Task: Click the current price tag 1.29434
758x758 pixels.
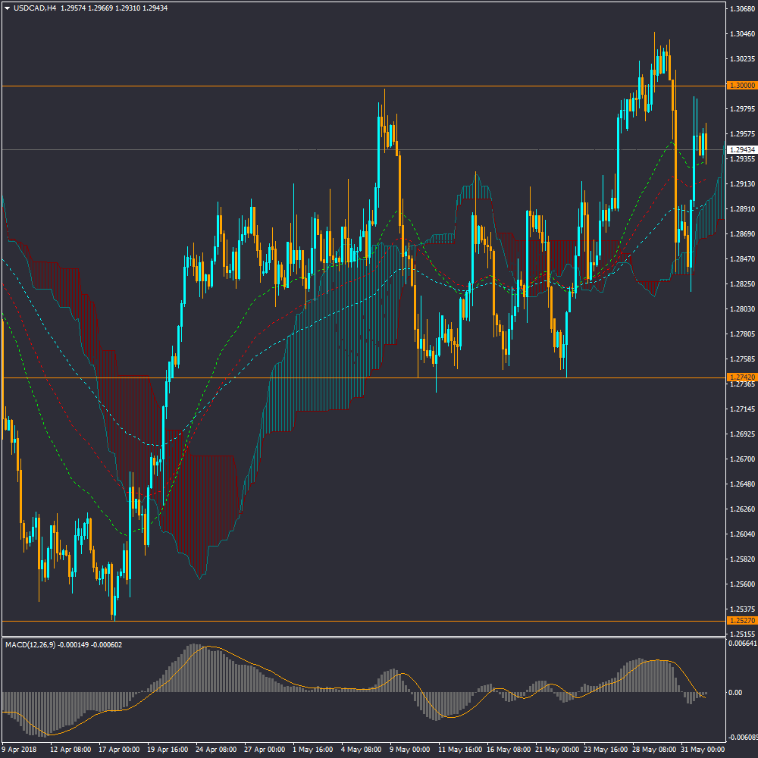Action: [x=741, y=150]
